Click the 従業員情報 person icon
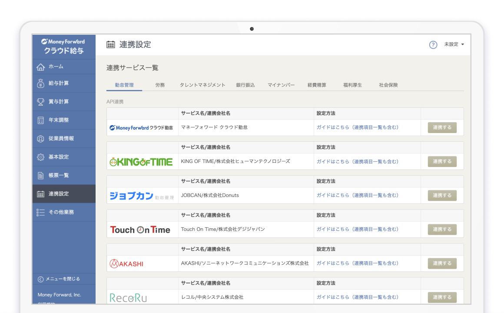Viewport: 504px width, 313px height. pyautogui.click(x=40, y=139)
